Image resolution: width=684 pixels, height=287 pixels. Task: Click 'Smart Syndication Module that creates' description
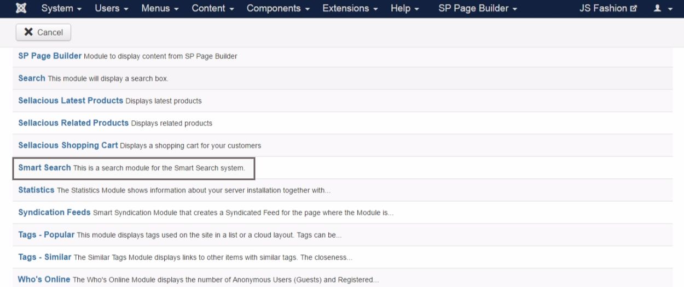(244, 213)
